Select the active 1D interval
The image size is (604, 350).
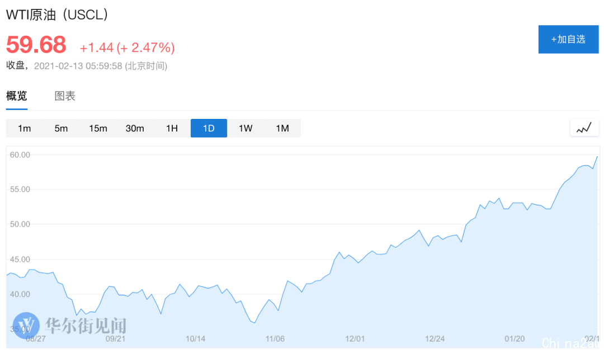point(209,128)
